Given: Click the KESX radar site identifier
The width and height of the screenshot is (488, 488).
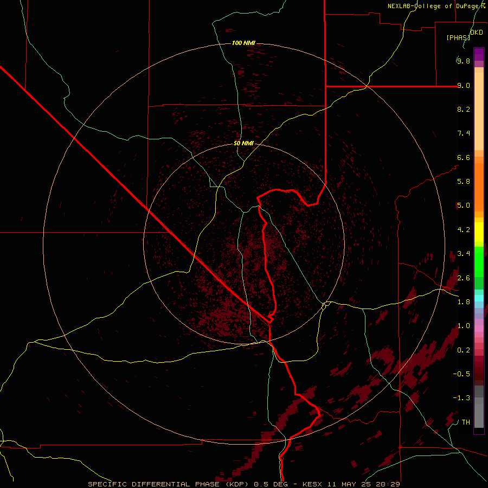Looking at the screenshot, I should (x=312, y=484).
